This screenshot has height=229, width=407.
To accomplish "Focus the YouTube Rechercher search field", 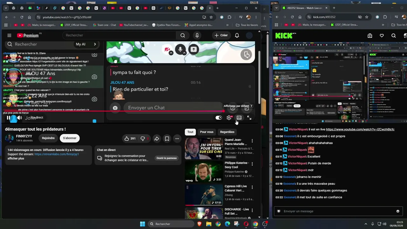I will pos(120,35).
